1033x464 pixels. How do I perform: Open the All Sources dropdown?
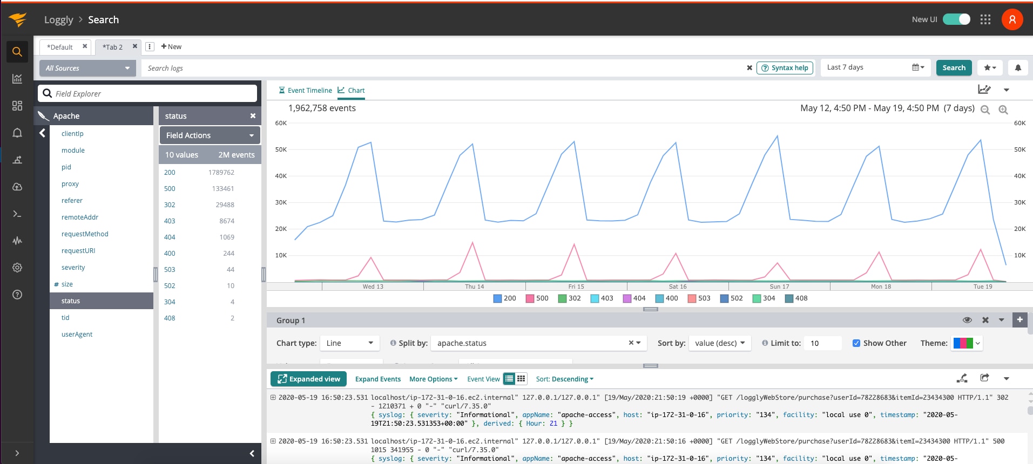point(87,68)
